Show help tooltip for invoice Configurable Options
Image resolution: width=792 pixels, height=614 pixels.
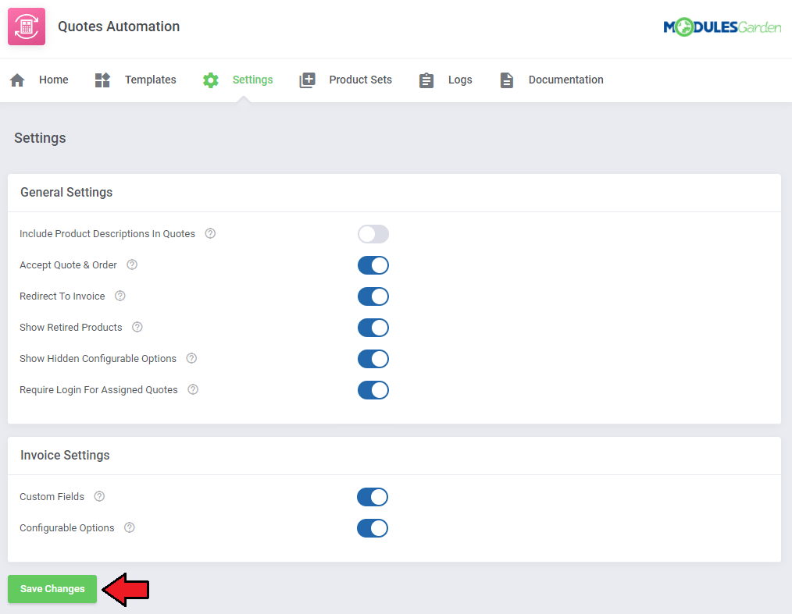(x=130, y=528)
